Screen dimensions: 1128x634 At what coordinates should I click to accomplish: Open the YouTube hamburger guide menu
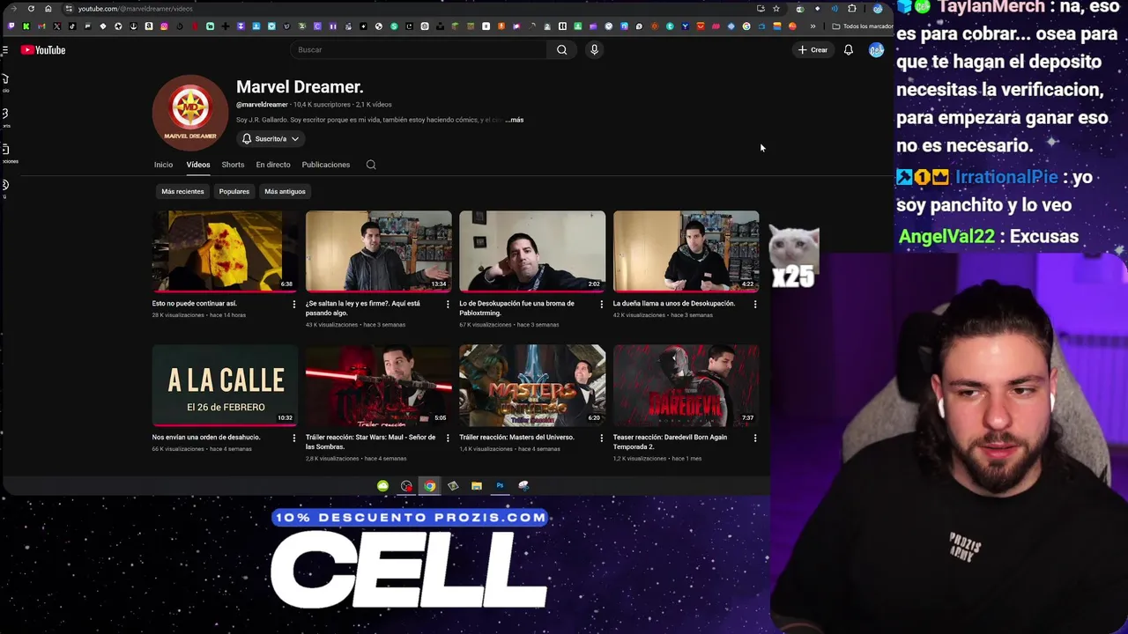[x=4, y=50]
